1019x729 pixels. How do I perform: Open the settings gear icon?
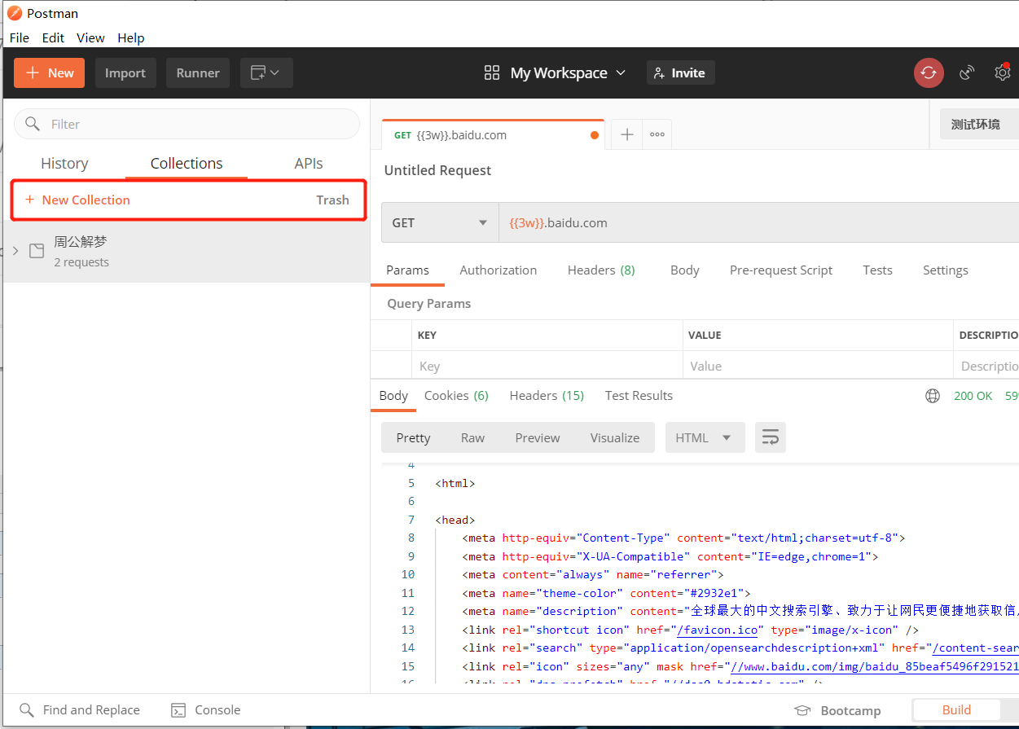[1002, 72]
